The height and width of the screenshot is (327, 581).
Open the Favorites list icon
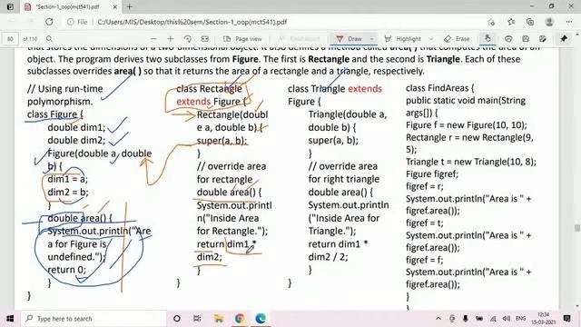511,22
